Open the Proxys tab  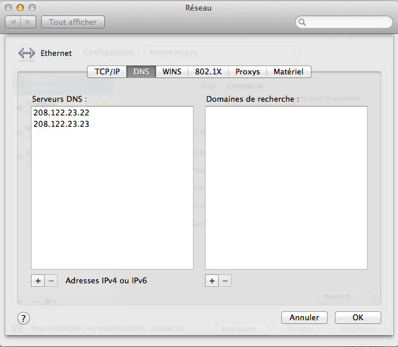[x=247, y=71]
